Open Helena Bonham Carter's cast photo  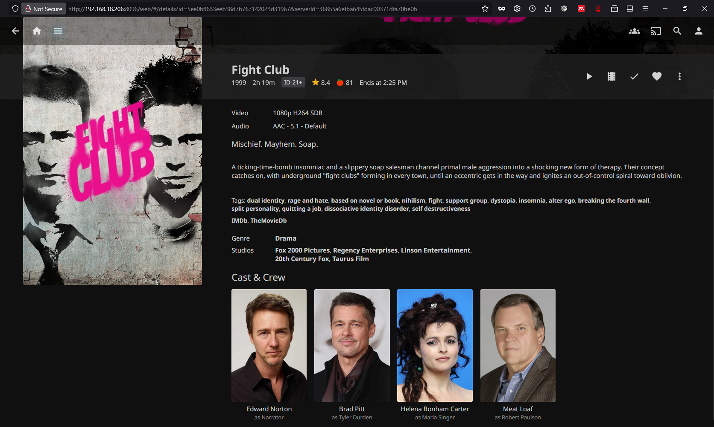pyautogui.click(x=435, y=346)
